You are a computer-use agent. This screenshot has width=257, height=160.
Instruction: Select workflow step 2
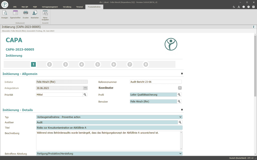click(x=49, y=64)
